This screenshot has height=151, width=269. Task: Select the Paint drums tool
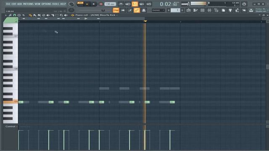coord(39,15)
